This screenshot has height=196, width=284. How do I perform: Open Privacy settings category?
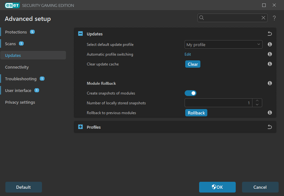point(20,102)
